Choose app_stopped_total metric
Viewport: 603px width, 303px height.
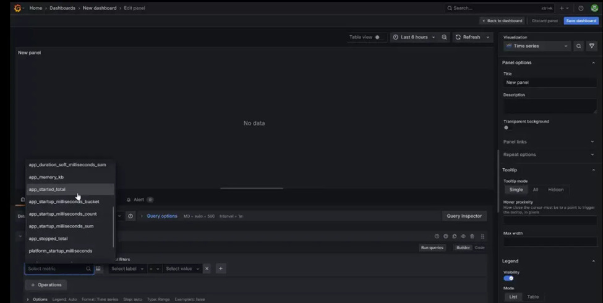coord(70,239)
